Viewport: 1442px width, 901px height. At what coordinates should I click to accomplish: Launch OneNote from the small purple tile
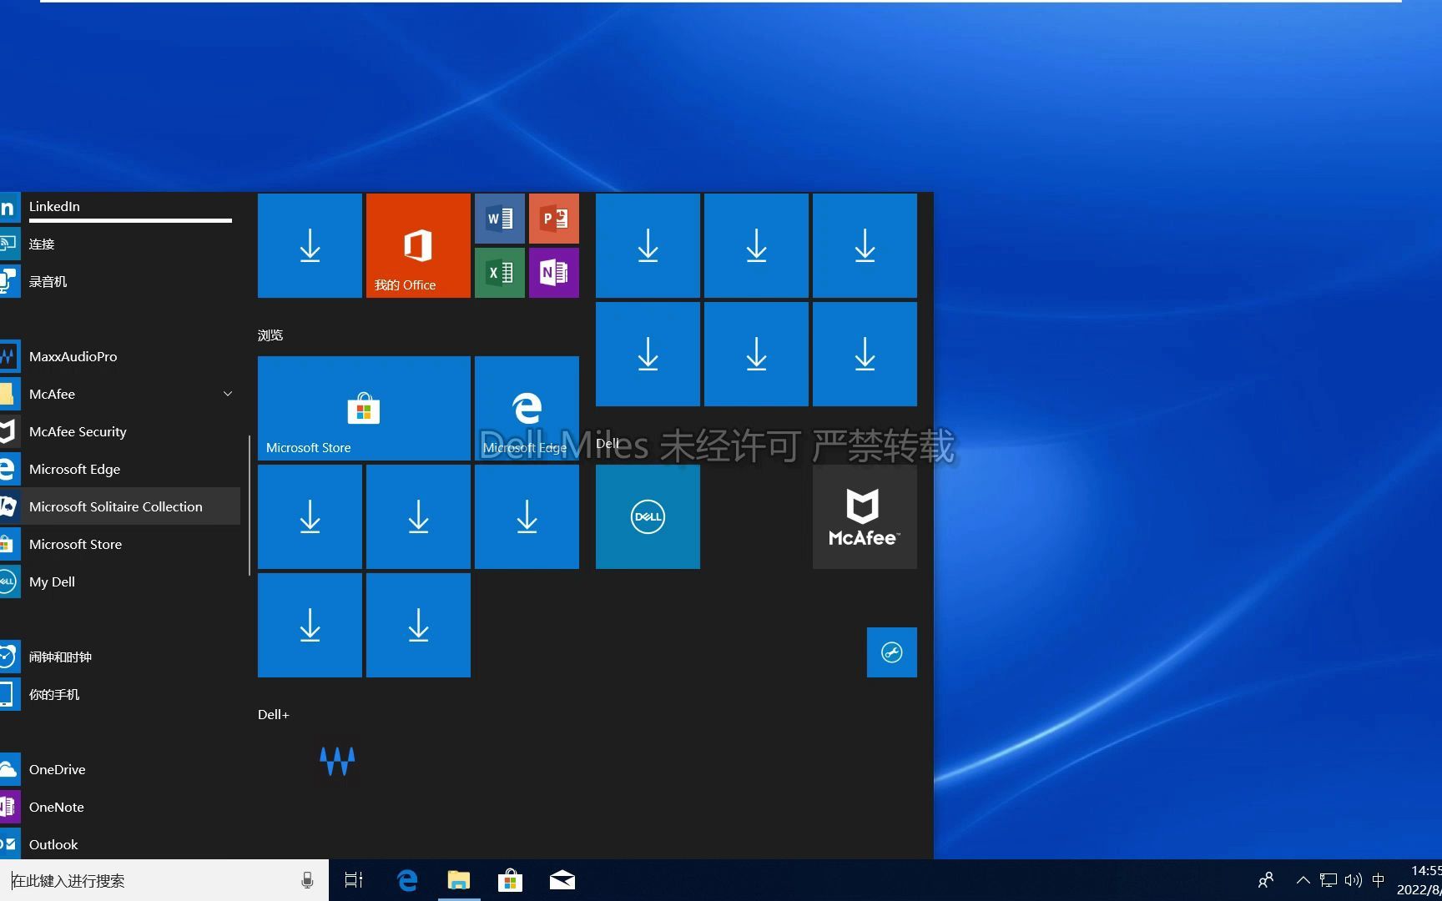point(554,273)
